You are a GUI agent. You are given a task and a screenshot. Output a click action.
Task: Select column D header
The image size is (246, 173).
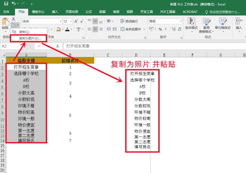point(136,55)
